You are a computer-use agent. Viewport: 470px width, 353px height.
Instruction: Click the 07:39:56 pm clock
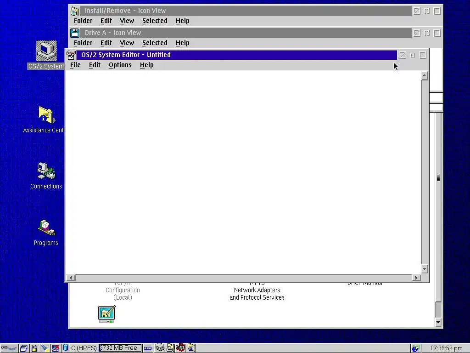(446, 348)
